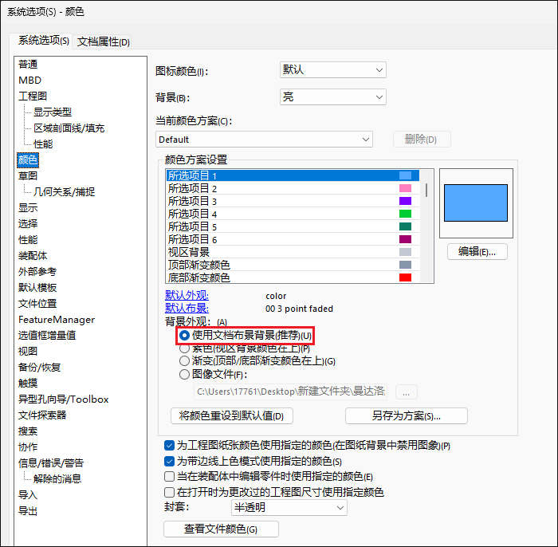Select 外部参考 in options tree

tap(37, 272)
